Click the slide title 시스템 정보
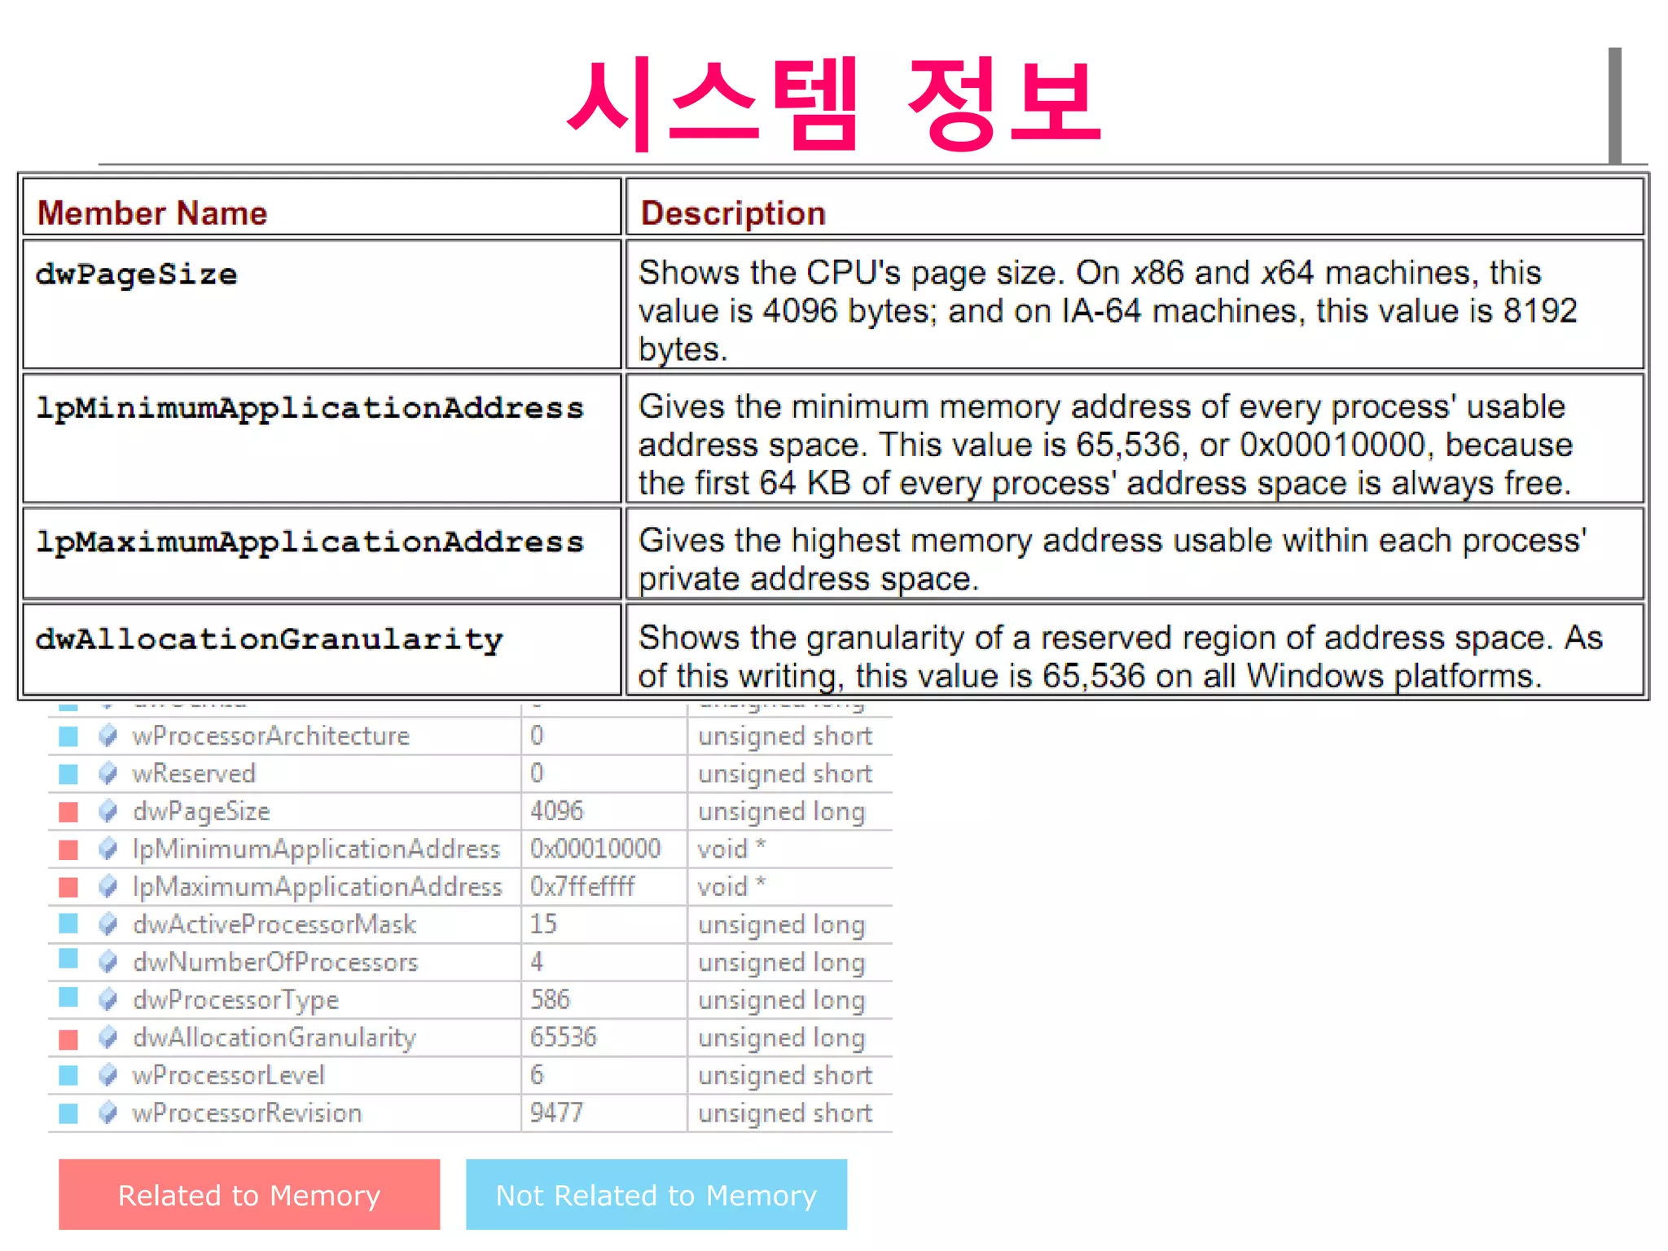The image size is (1668, 1251). tap(835, 103)
